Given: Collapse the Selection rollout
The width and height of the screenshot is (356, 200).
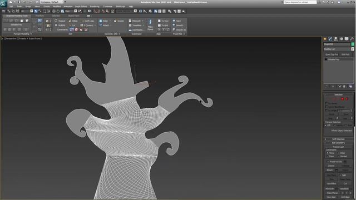Looking at the screenshot, I should click(338, 94).
